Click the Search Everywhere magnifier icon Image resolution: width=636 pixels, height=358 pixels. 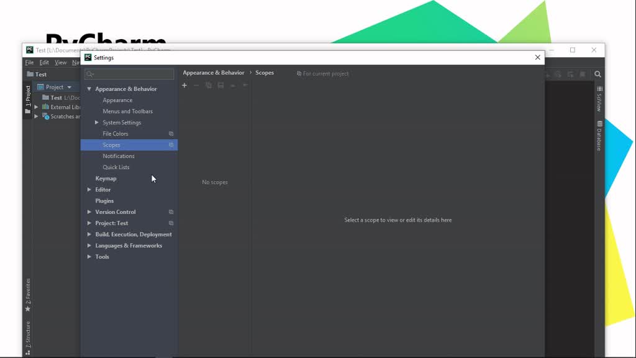597,75
